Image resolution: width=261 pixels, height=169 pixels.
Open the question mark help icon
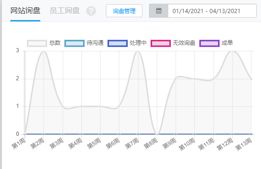pos(91,11)
